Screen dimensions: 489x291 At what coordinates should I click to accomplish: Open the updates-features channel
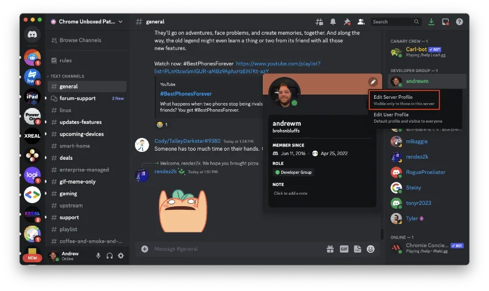87,122
